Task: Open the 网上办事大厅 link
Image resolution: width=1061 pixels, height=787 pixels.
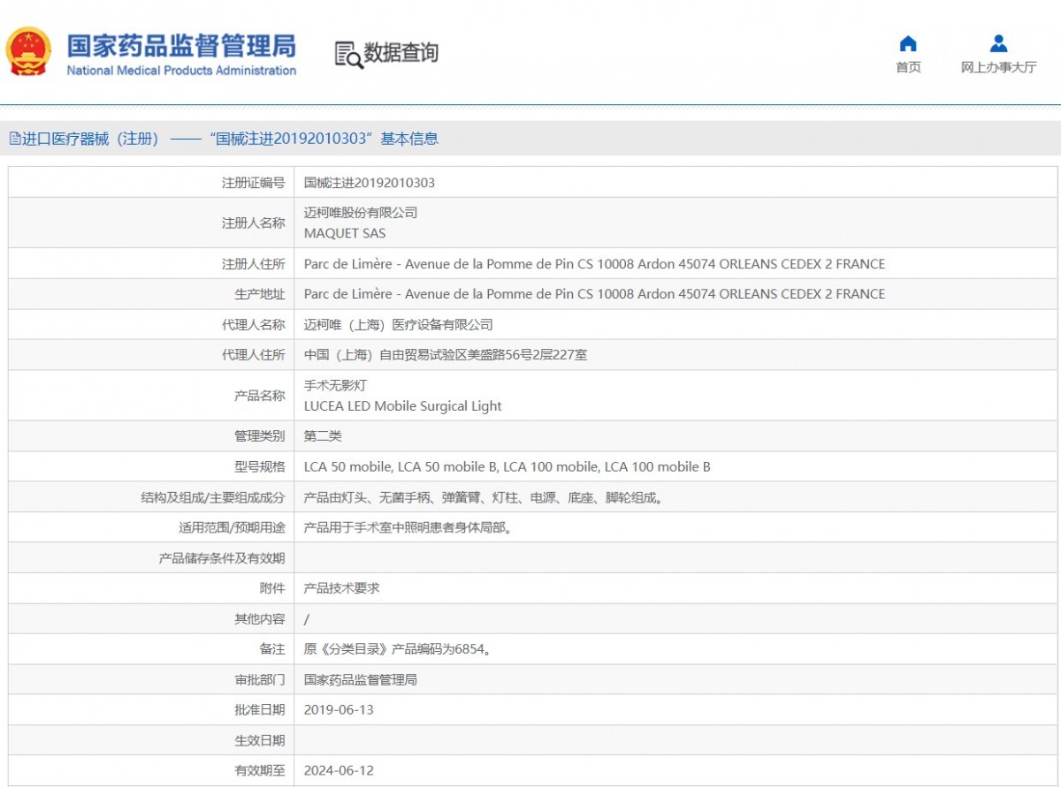Action: (x=998, y=68)
